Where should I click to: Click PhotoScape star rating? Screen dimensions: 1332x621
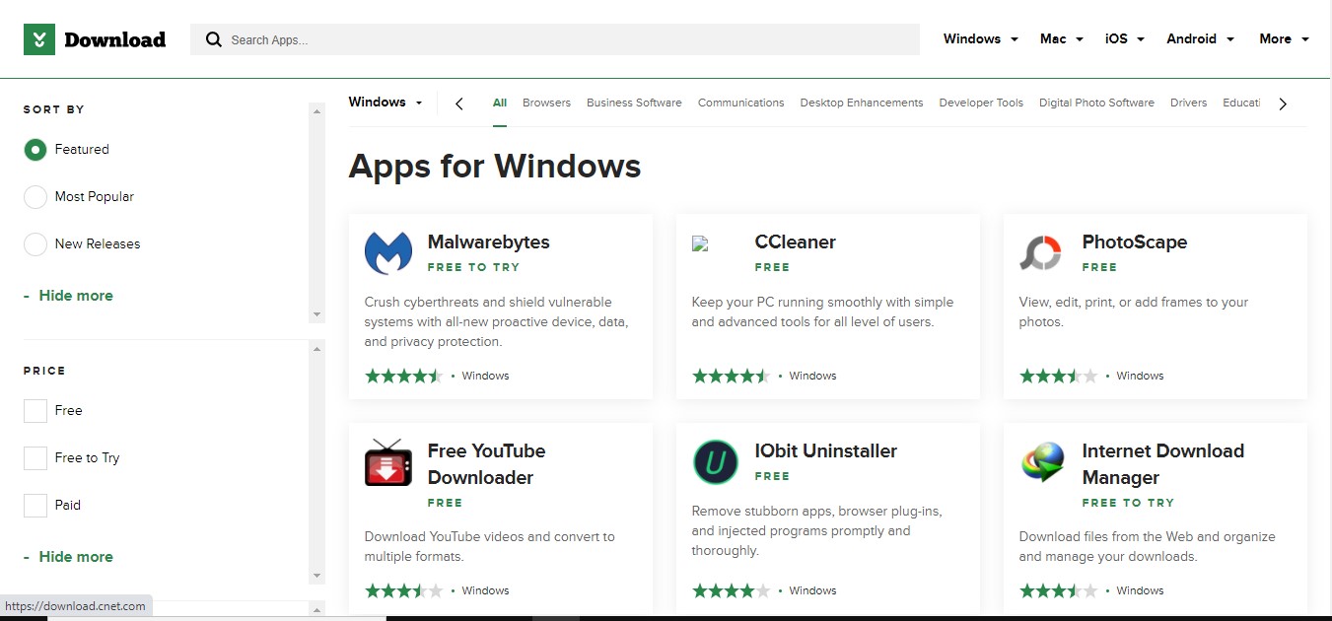1058,376
